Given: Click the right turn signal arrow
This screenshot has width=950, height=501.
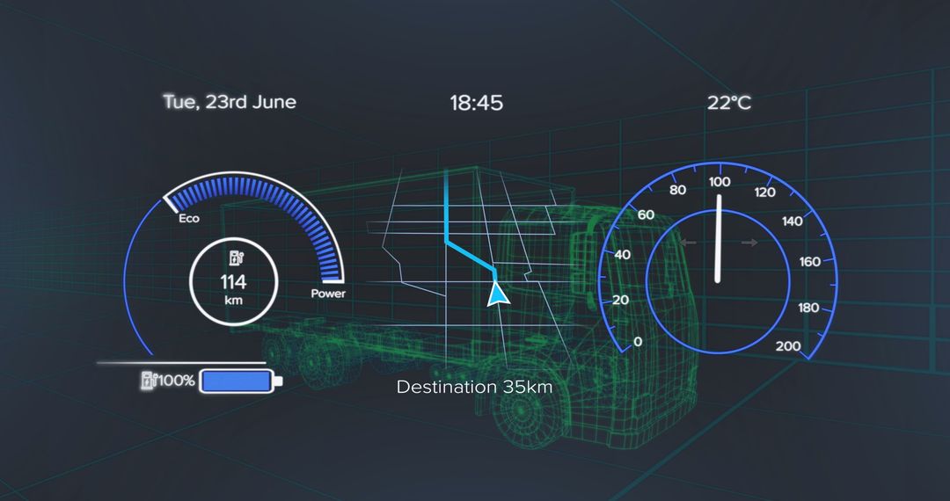Looking at the screenshot, I should [749, 243].
